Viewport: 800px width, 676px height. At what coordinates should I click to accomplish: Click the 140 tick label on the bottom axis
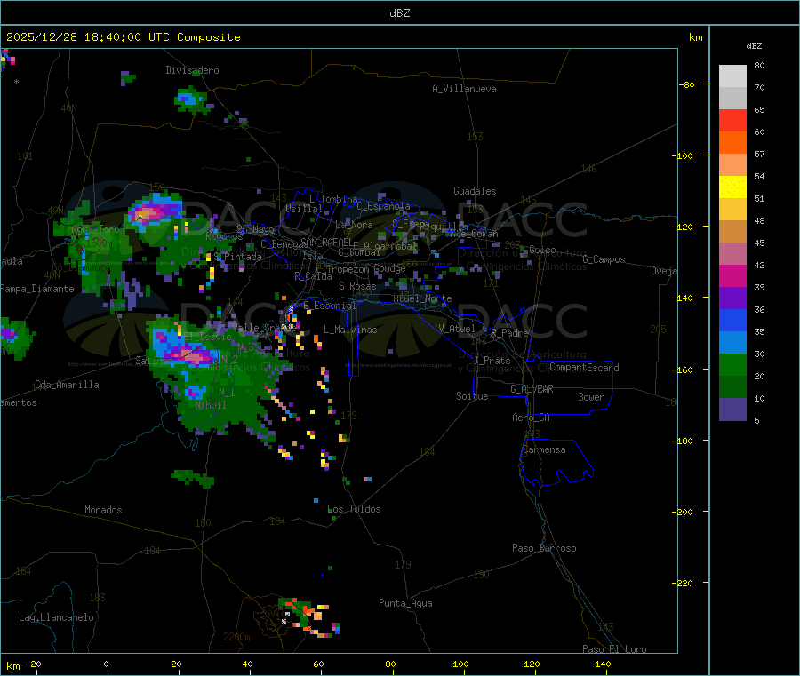click(603, 664)
